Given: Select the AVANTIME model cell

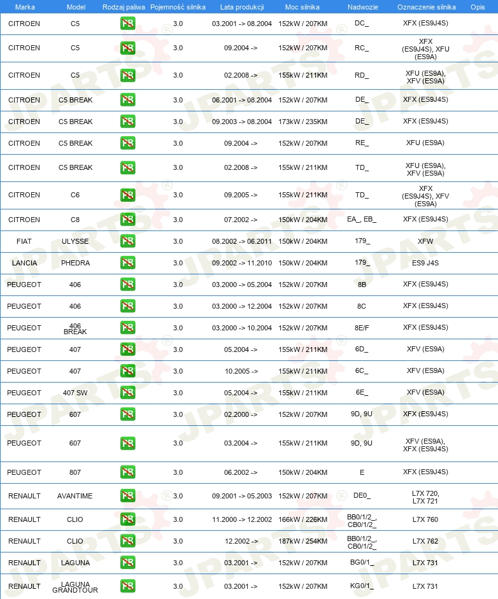Looking at the screenshot, I should coord(75,497).
